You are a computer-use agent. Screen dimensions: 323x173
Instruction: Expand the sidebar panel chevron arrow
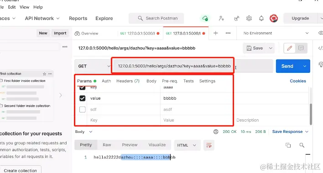point(60,95)
